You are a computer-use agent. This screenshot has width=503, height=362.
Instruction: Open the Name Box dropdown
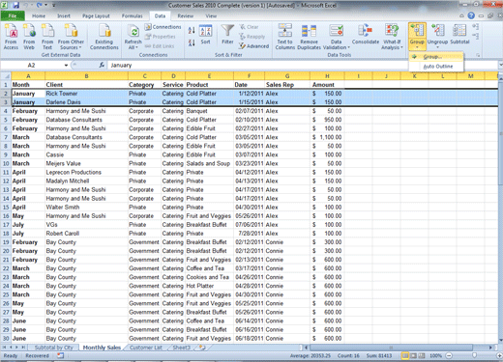pyautogui.click(x=66, y=65)
